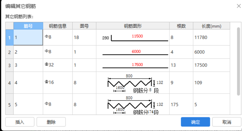242x131 pixels.
Task: Click the zigzag rebar shape in row 4
Action: [x=129, y=83]
